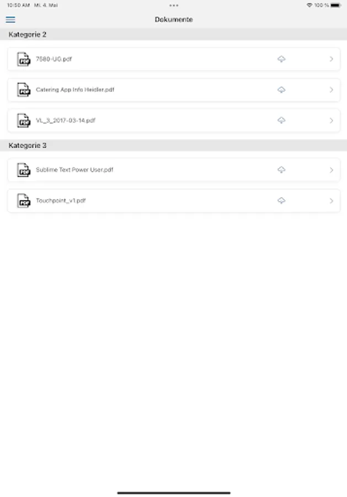Click PDF file icon of Touchpoint_v1.pdf
The image size is (347, 497).
(24, 200)
